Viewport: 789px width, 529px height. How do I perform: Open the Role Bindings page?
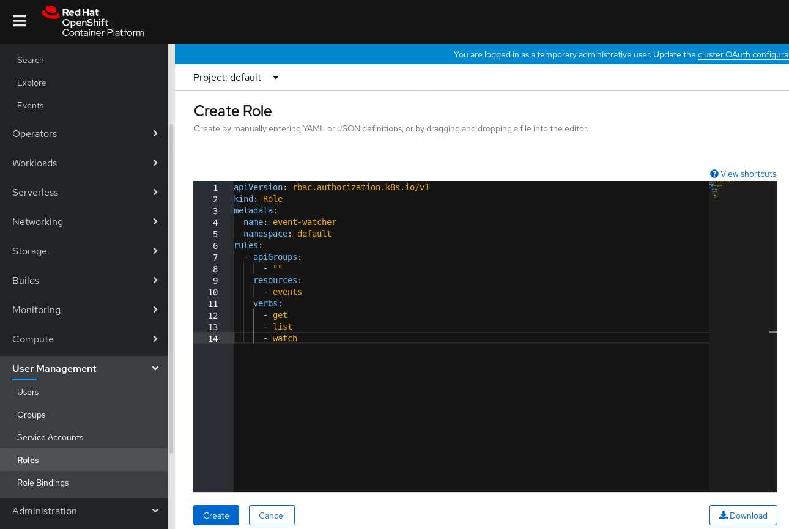point(43,483)
